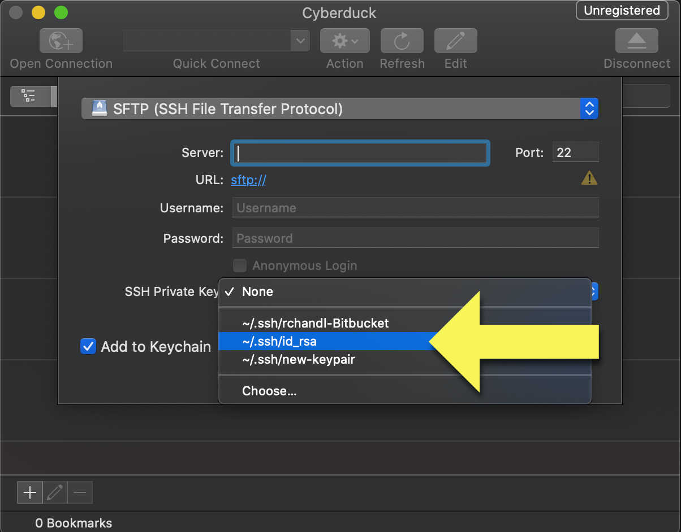Click the 0 Bookmarks status text

click(x=74, y=523)
